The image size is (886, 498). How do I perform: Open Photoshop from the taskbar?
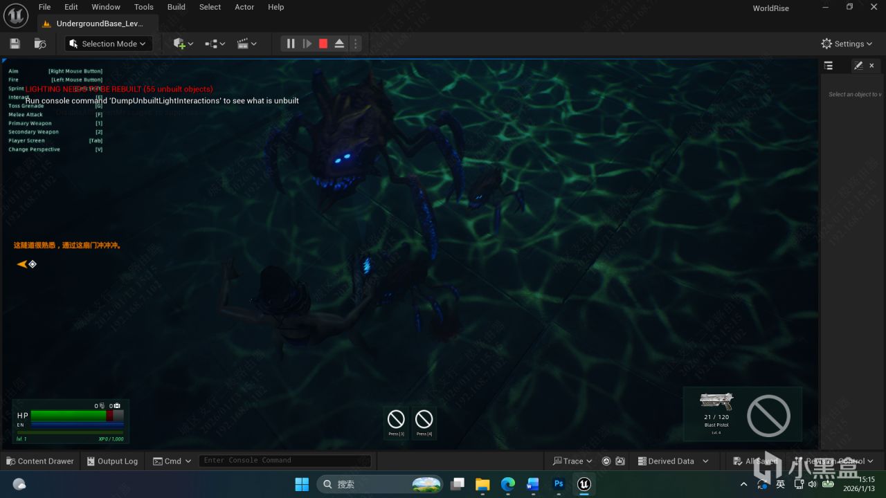coord(559,484)
